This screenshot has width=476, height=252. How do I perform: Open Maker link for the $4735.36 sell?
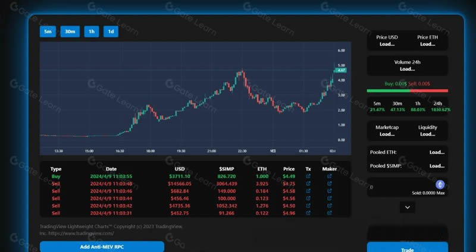[x=330, y=205]
